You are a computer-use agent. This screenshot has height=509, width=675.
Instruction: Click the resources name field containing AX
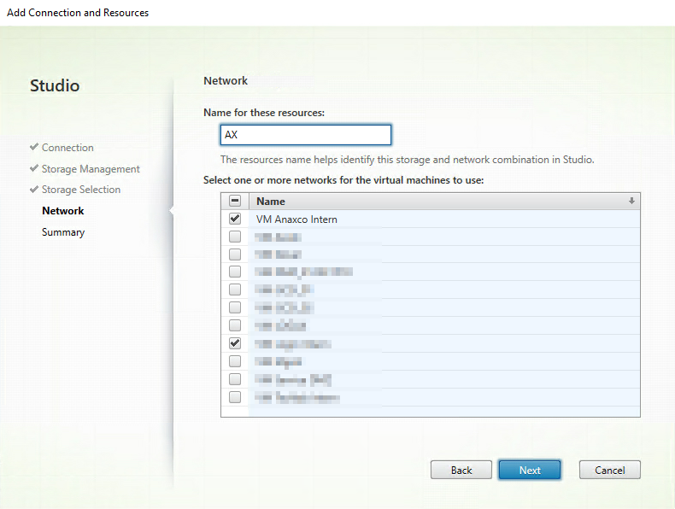(x=306, y=135)
